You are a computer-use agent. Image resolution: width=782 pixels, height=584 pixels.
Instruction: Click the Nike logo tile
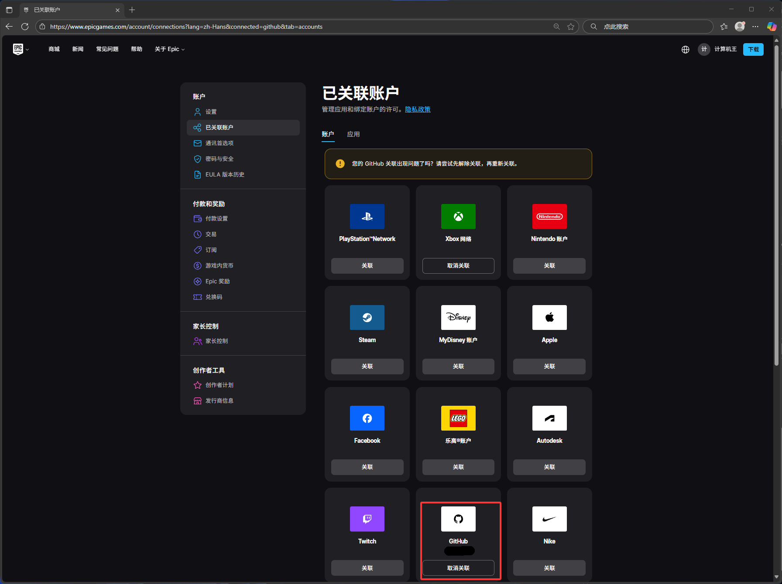549,519
